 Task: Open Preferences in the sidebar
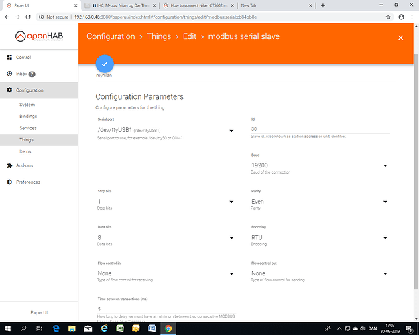click(x=27, y=182)
